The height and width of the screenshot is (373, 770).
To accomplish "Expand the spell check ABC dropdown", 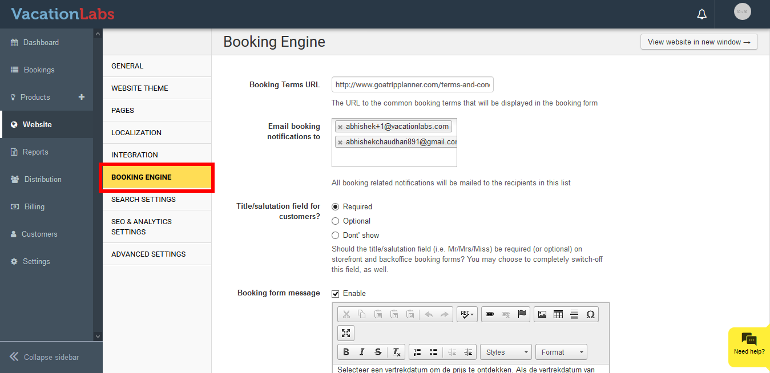I will tap(467, 314).
